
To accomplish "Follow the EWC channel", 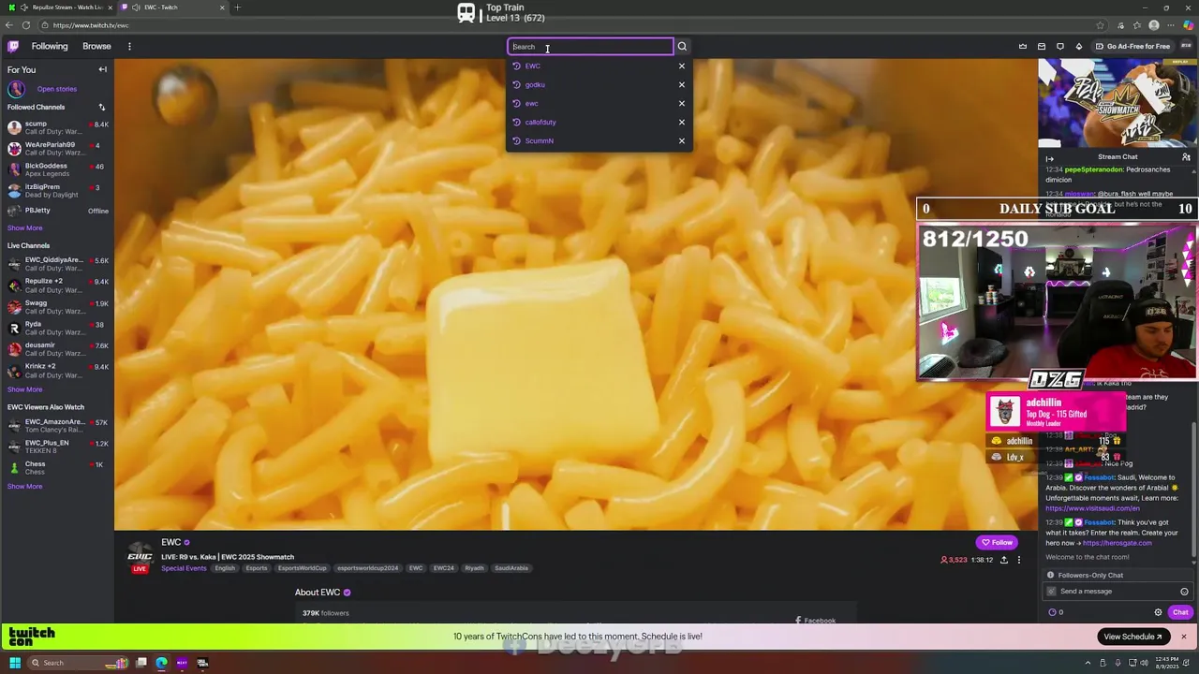I will (997, 542).
